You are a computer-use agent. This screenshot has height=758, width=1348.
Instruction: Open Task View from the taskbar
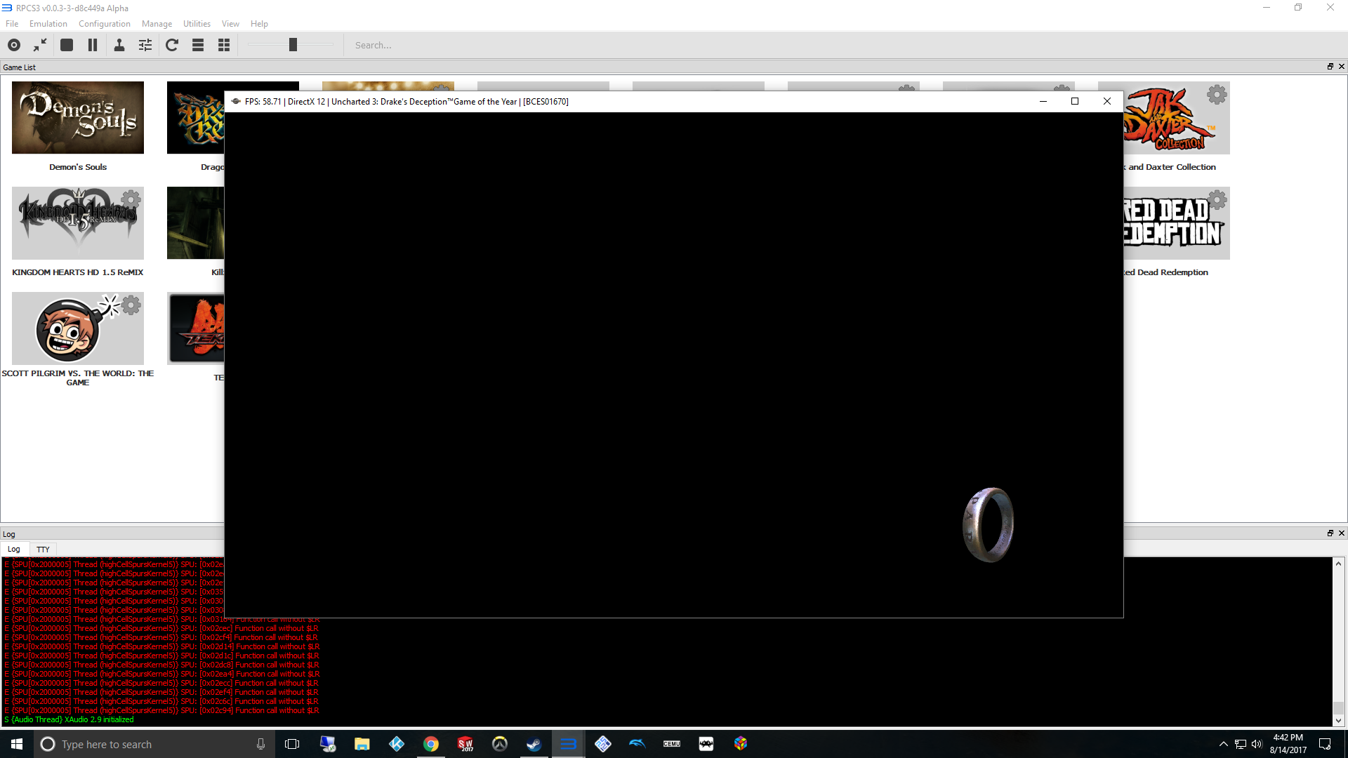292,744
